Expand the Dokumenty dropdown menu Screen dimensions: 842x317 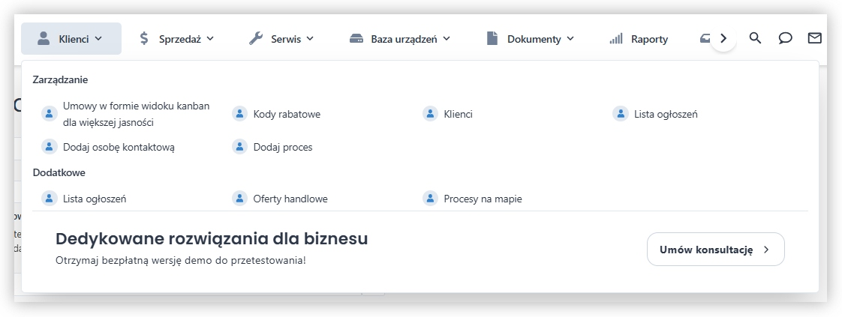[531, 39]
